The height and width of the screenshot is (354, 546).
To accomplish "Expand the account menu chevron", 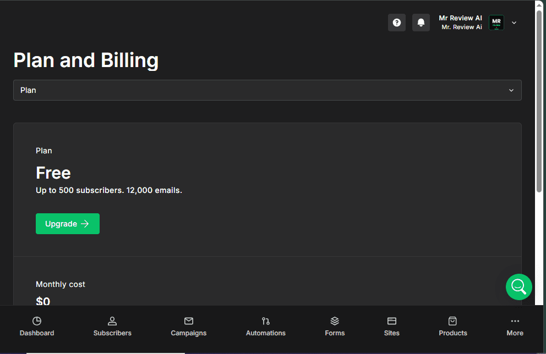I will tap(514, 23).
